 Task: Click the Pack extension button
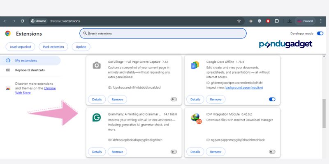(53, 47)
